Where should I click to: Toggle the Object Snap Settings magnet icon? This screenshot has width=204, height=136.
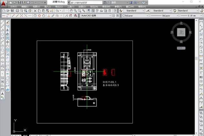(76, 16)
